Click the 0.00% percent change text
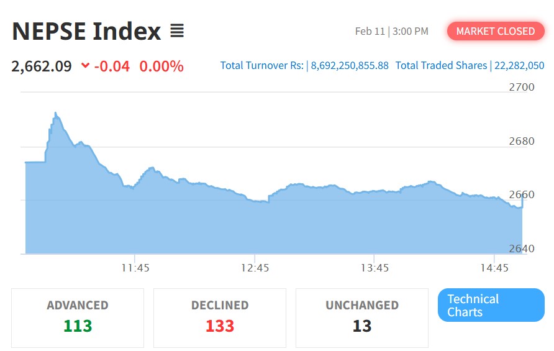The height and width of the screenshot is (351, 554). 161,66
